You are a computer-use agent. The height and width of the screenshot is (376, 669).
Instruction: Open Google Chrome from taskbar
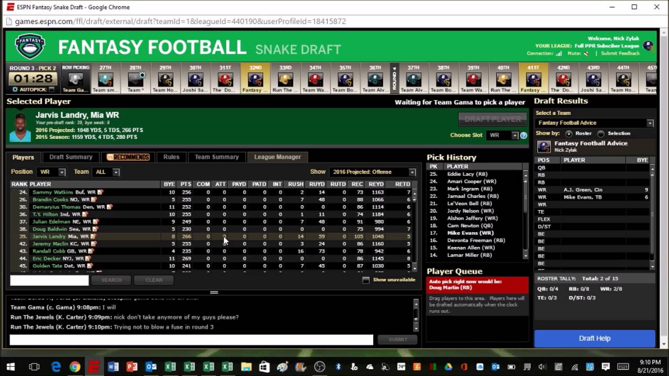pyautogui.click(x=75, y=367)
